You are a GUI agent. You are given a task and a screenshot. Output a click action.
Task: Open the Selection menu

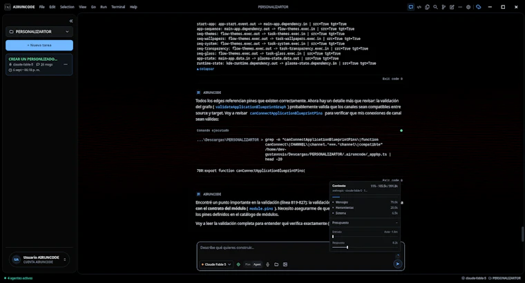(67, 7)
